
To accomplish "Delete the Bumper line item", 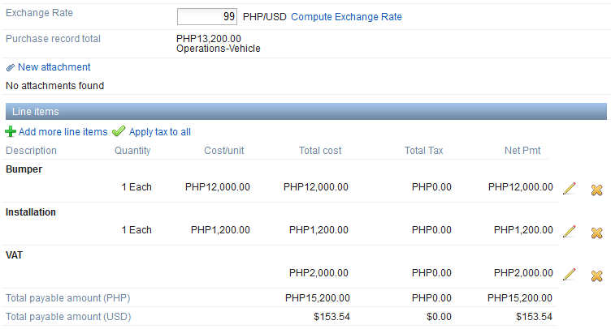I will [596, 189].
